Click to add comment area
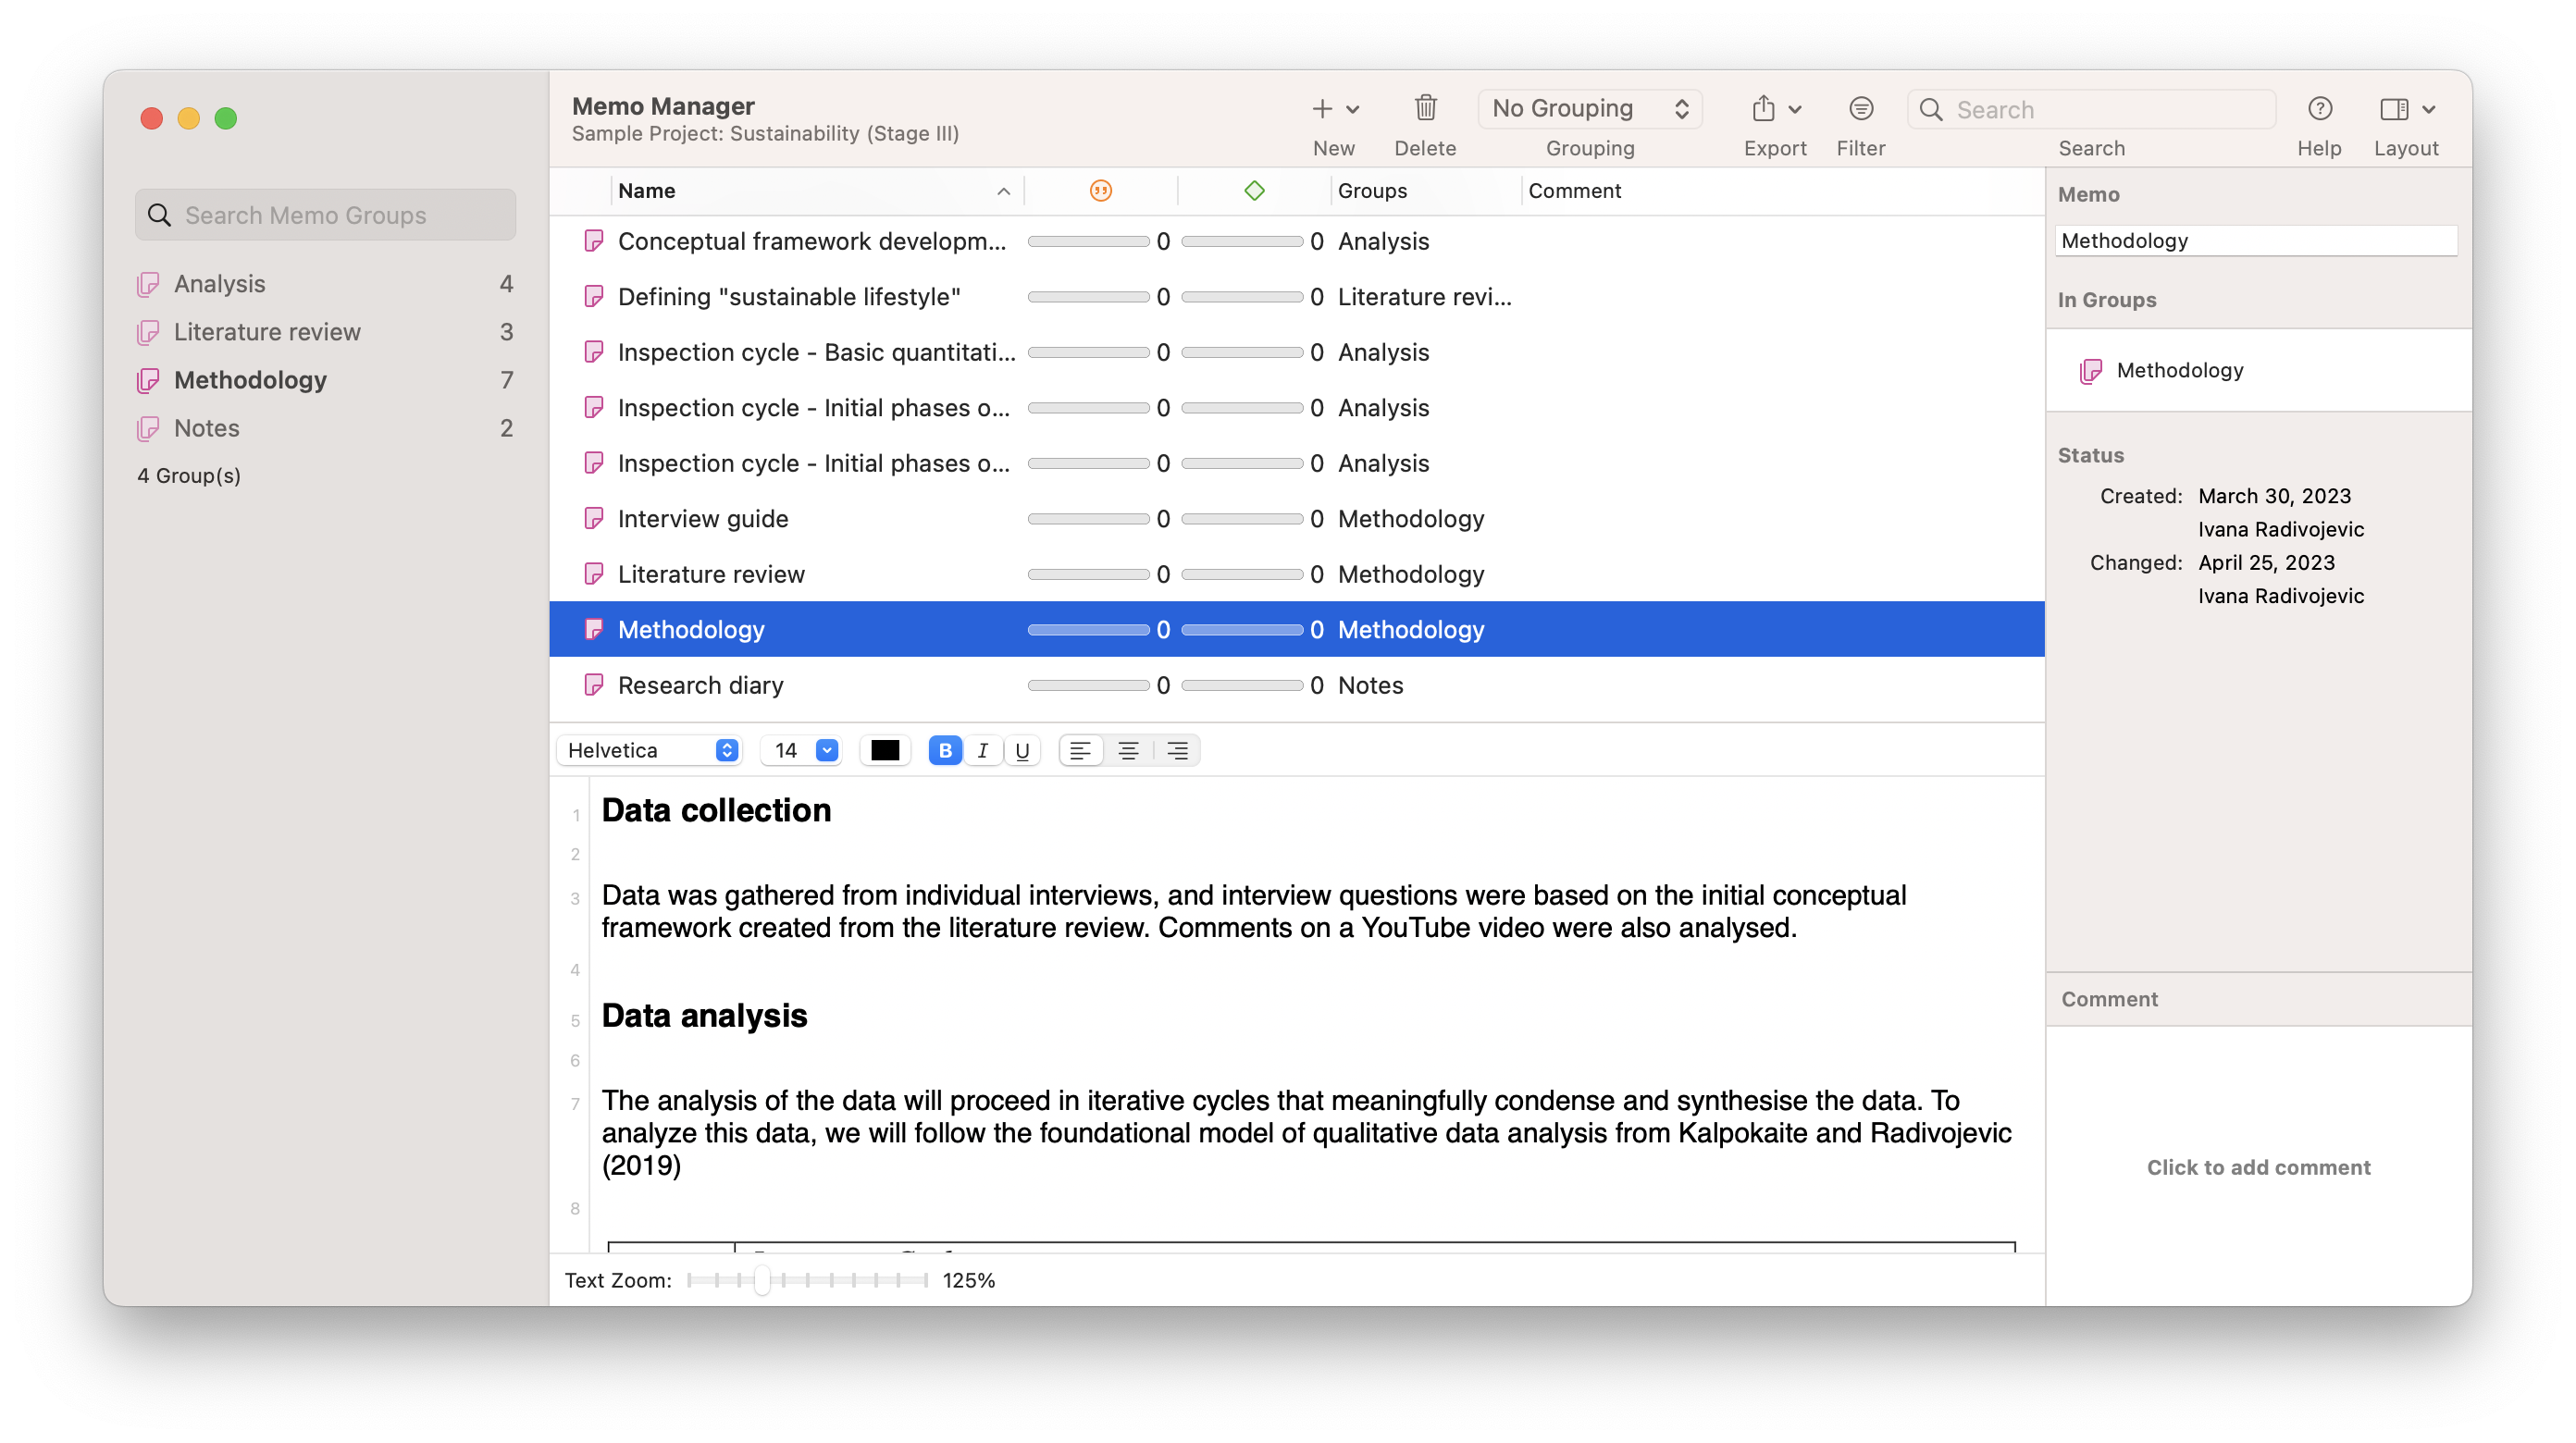 (x=2258, y=1167)
